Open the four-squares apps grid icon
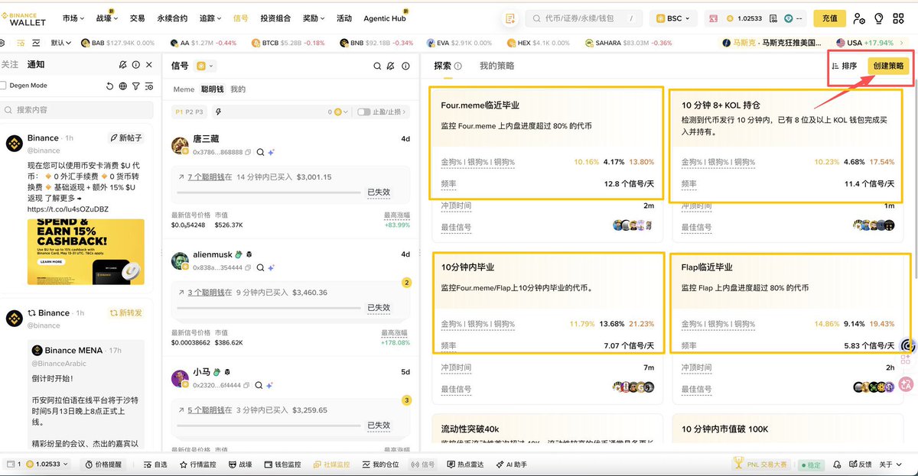This screenshot has height=476, width=918. tap(900, 18)
